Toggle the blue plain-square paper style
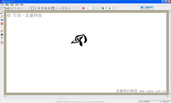 pyautogui.click(x=32, y=8)
